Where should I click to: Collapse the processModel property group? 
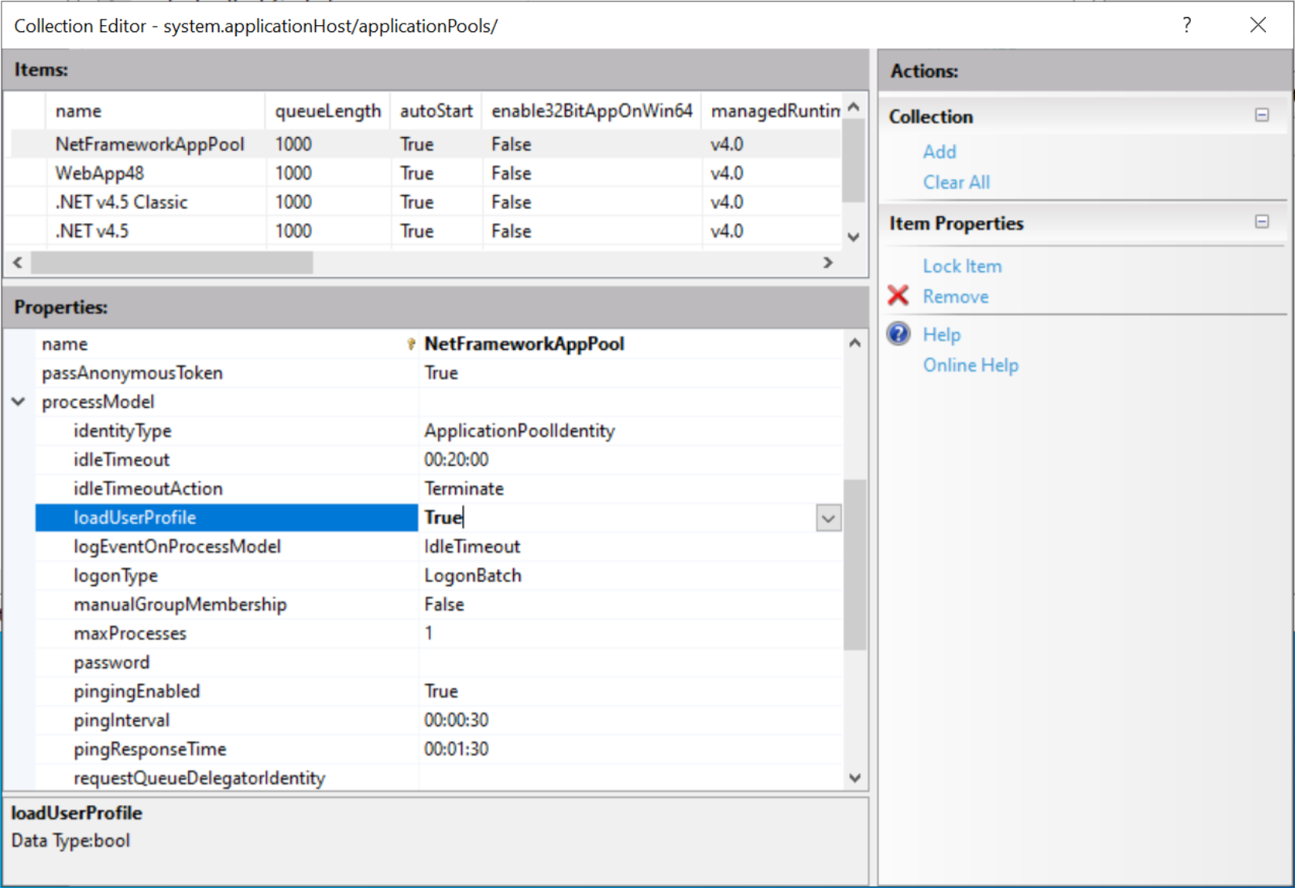point(19,402)
